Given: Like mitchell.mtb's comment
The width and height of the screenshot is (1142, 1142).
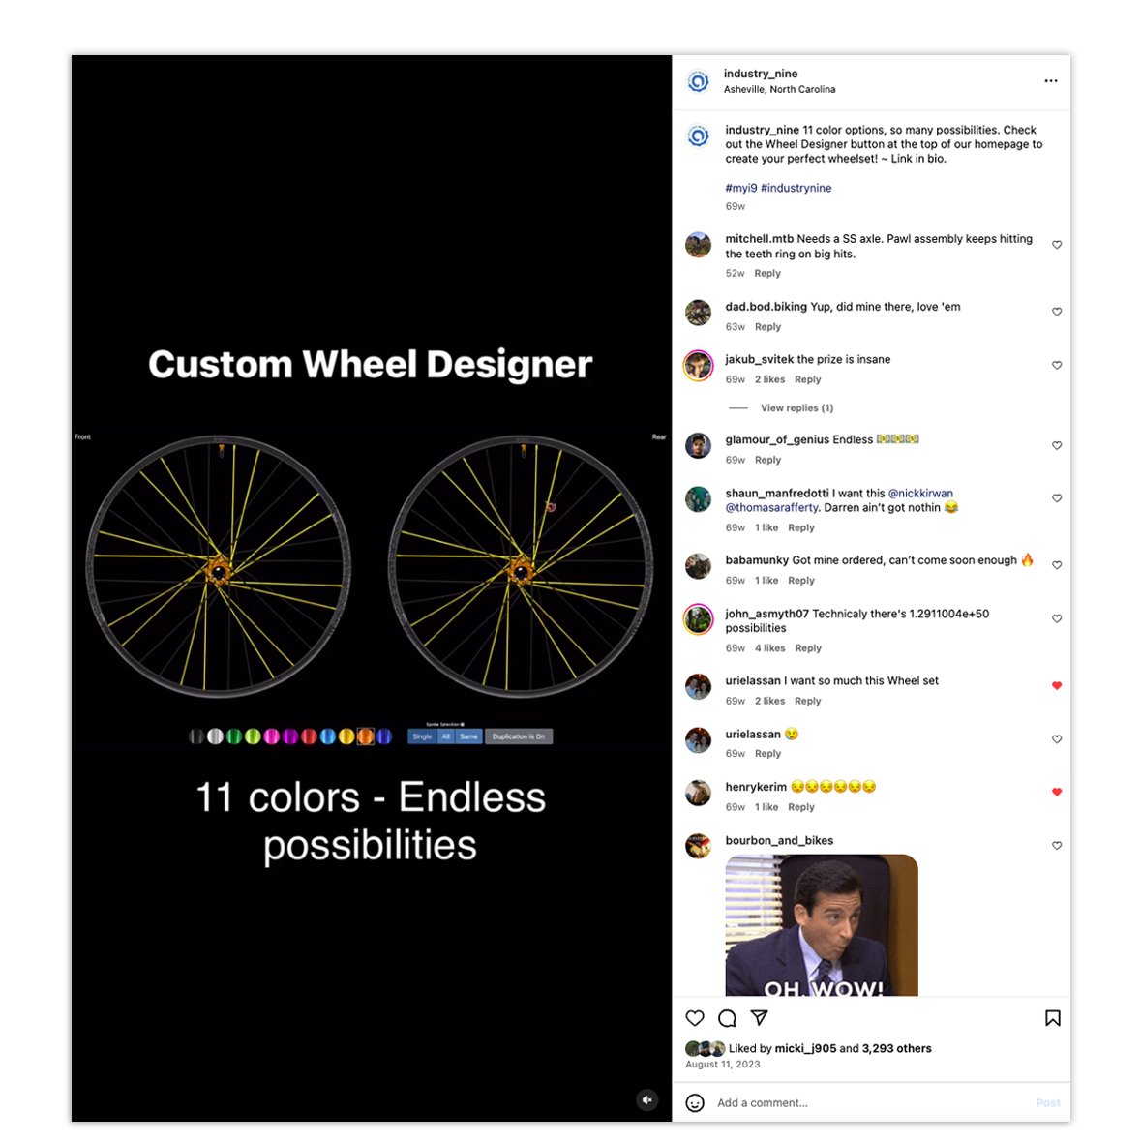Looking at the screenshot, I should coord(1057,245).
